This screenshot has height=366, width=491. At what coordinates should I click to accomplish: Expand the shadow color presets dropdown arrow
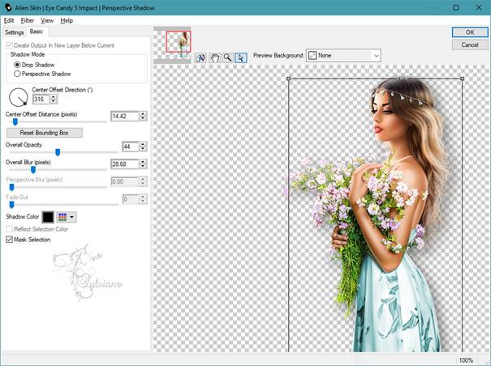pyautogui.click(x=72, y=217)
